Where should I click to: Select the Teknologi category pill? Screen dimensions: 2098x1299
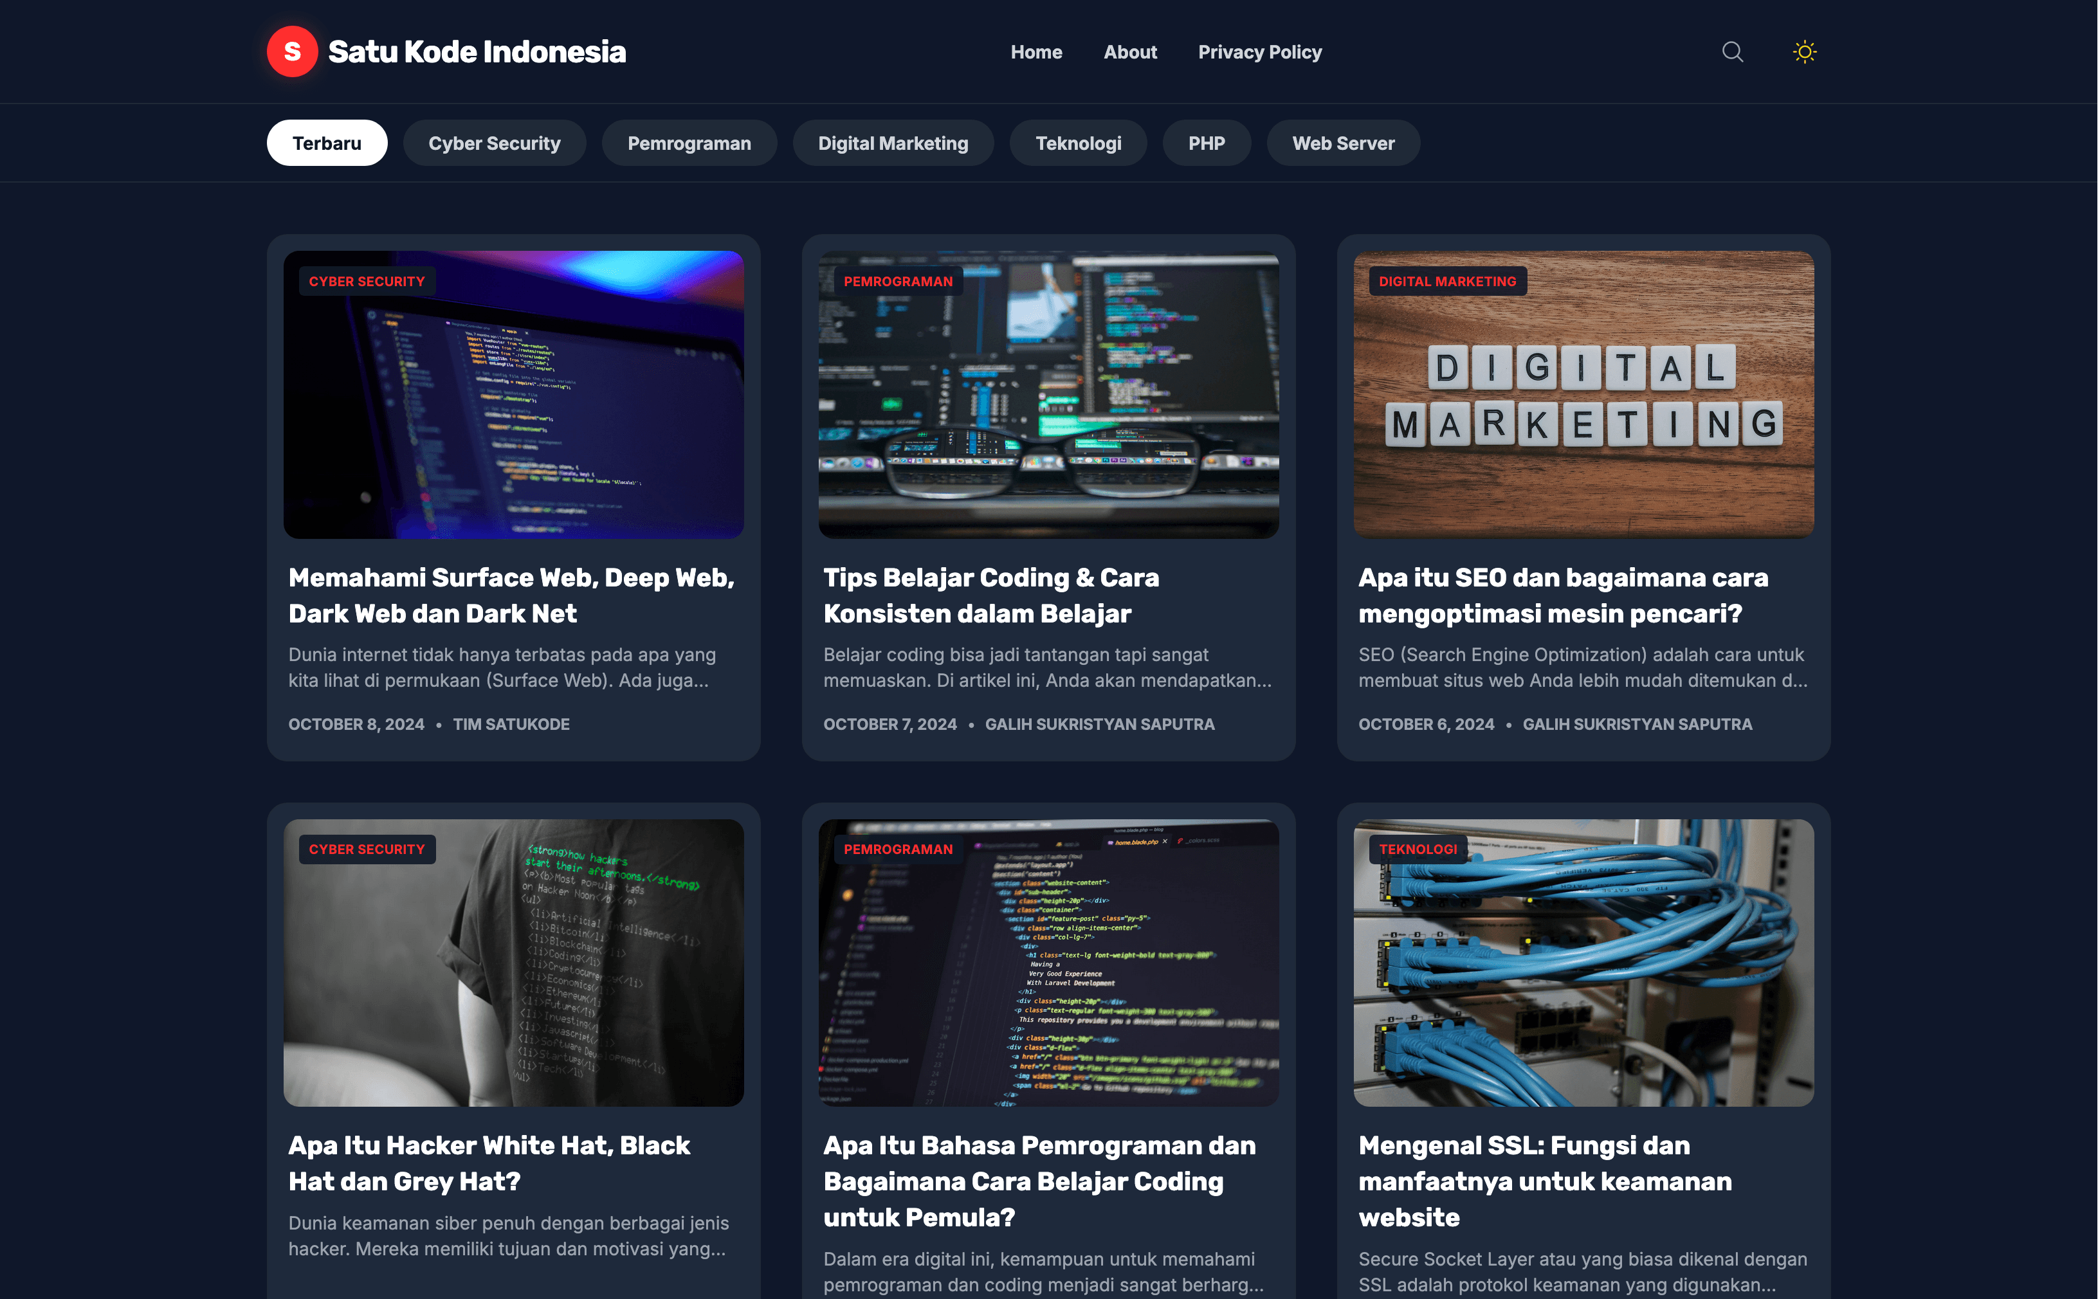click(1078, 143)
